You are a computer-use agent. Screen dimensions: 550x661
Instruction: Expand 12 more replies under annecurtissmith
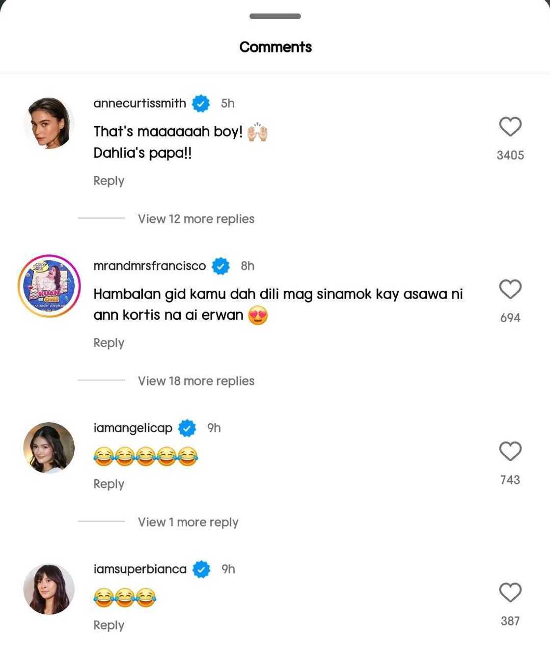[196, 219]
